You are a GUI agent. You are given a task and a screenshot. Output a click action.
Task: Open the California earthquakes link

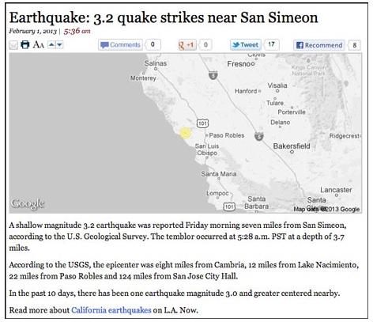pos(111,310)
